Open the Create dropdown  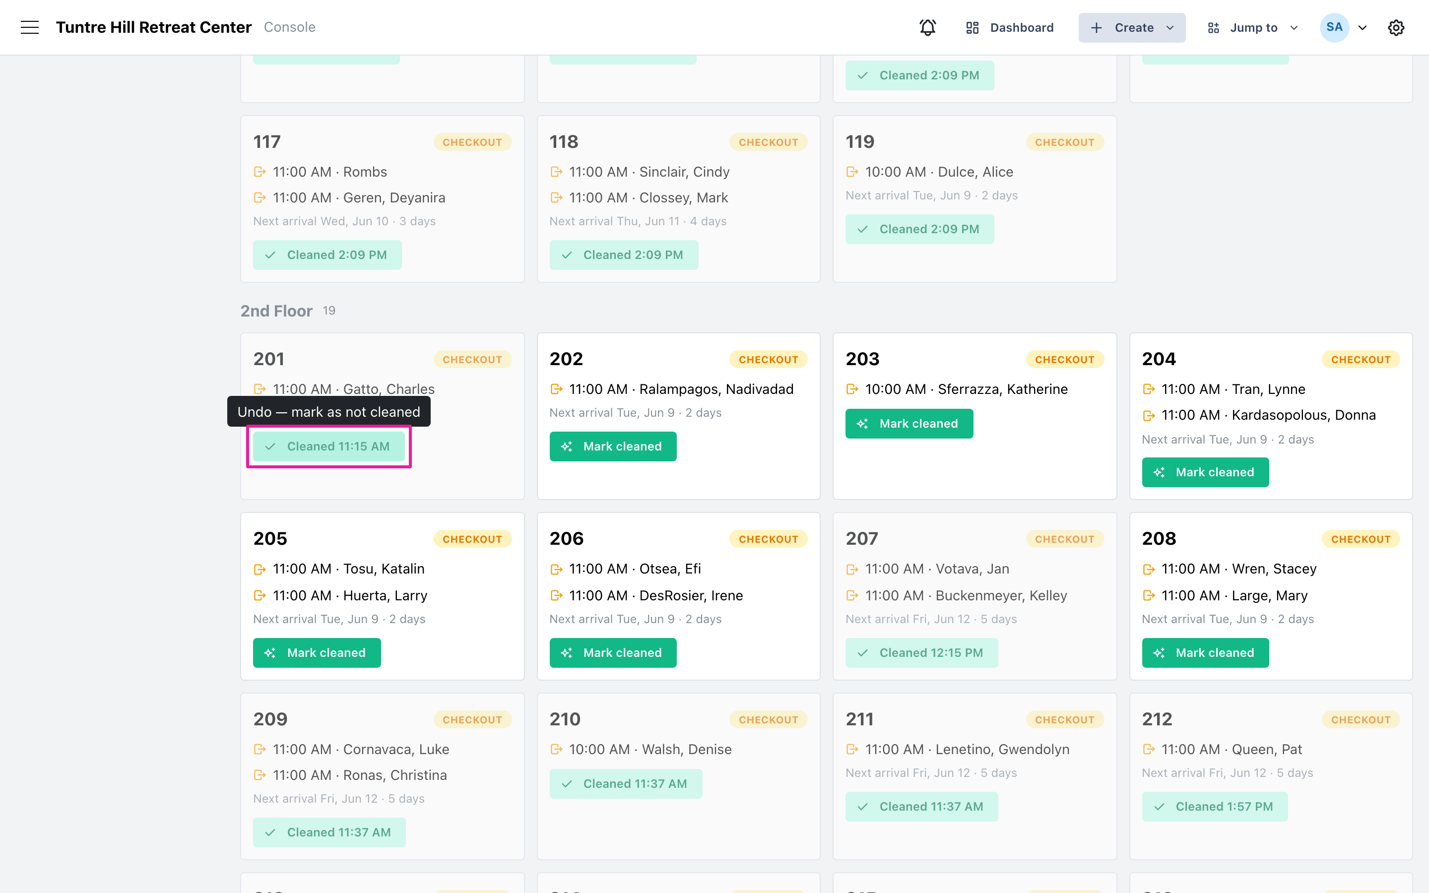pos(1131,28)
